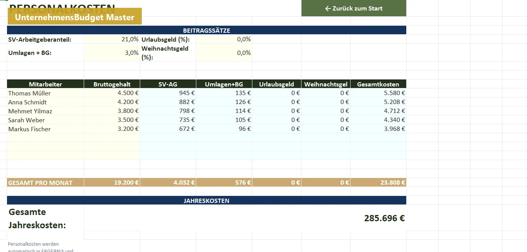The height and width of the screenshot is (252, 527).
Task: Select the SV-Arbeitgeberanteil rate cell showing 21,0%
Action: [112, 39]
